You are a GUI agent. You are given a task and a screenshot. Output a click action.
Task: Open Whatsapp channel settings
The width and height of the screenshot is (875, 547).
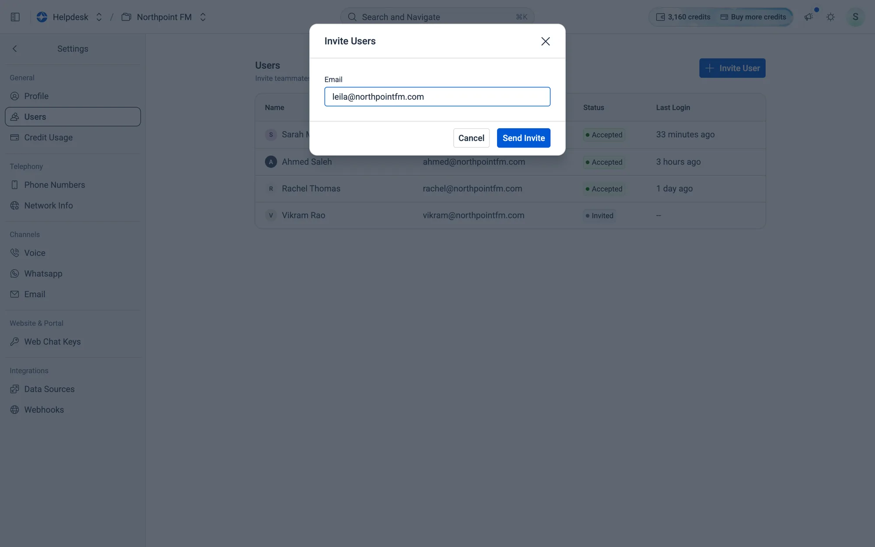click(x=73, y=273)
